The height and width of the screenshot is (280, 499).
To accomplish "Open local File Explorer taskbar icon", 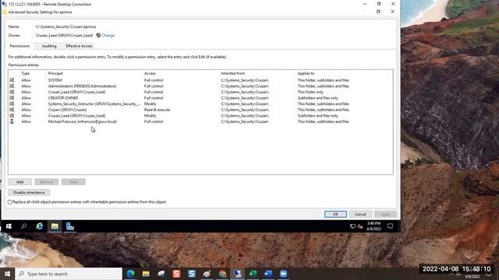I will coord(146,274).
